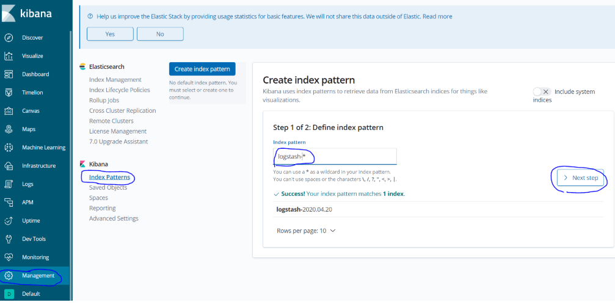Click the Success match message text

(340, 193)
